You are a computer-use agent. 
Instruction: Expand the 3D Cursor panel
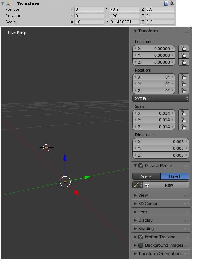[x=135, y=204]
